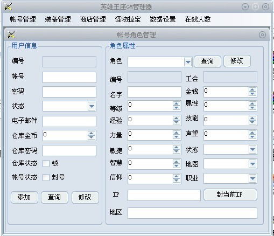The height and width of the screenshot is (236, 274).
Task: Decrease the 声望 value with down arrow
Action: (x=252, y=137)
